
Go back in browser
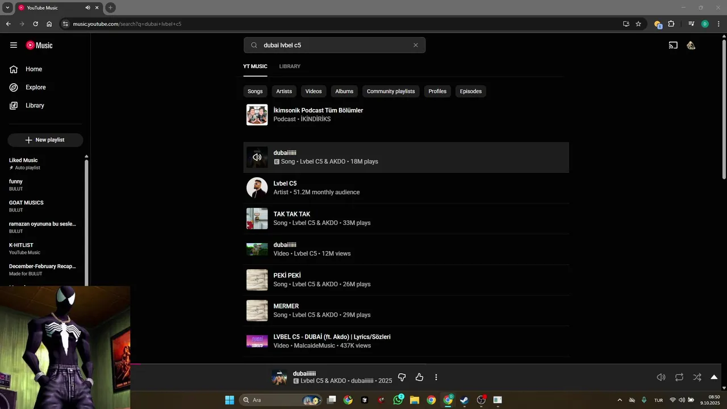click(x=8, y=24)
